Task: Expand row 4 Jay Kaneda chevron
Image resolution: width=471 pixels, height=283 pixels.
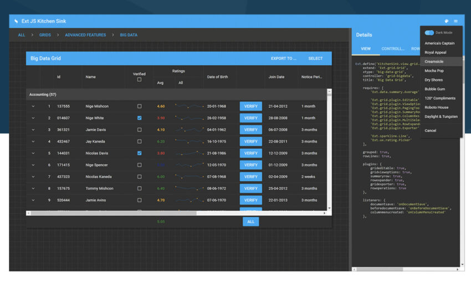Action: click(x=33, y=141)
